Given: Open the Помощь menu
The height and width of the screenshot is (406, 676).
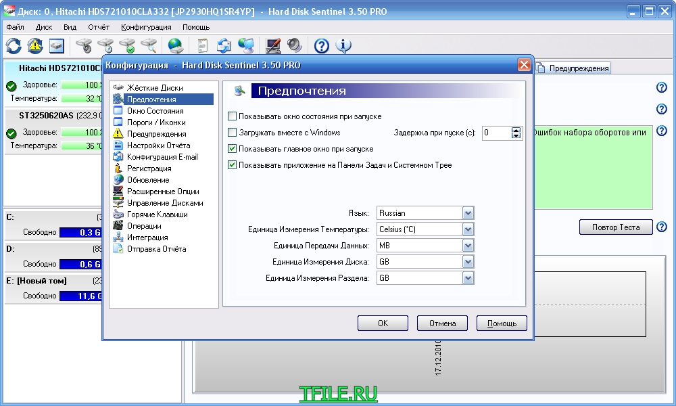Looking at the screenshot, I should [x=196, y=27].
